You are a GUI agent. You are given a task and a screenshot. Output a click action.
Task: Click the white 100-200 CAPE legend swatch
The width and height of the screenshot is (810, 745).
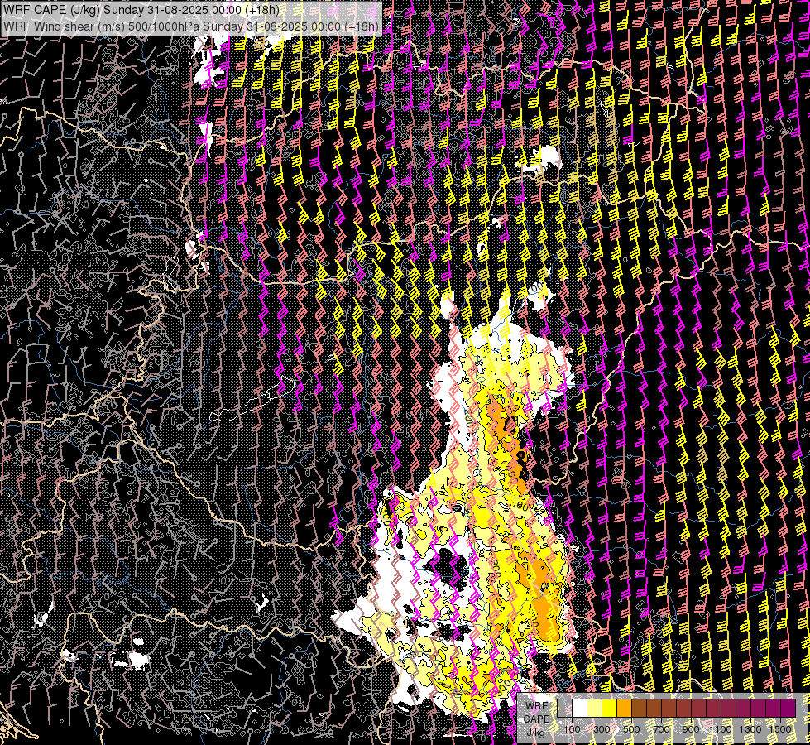click(x=580, y=708)
